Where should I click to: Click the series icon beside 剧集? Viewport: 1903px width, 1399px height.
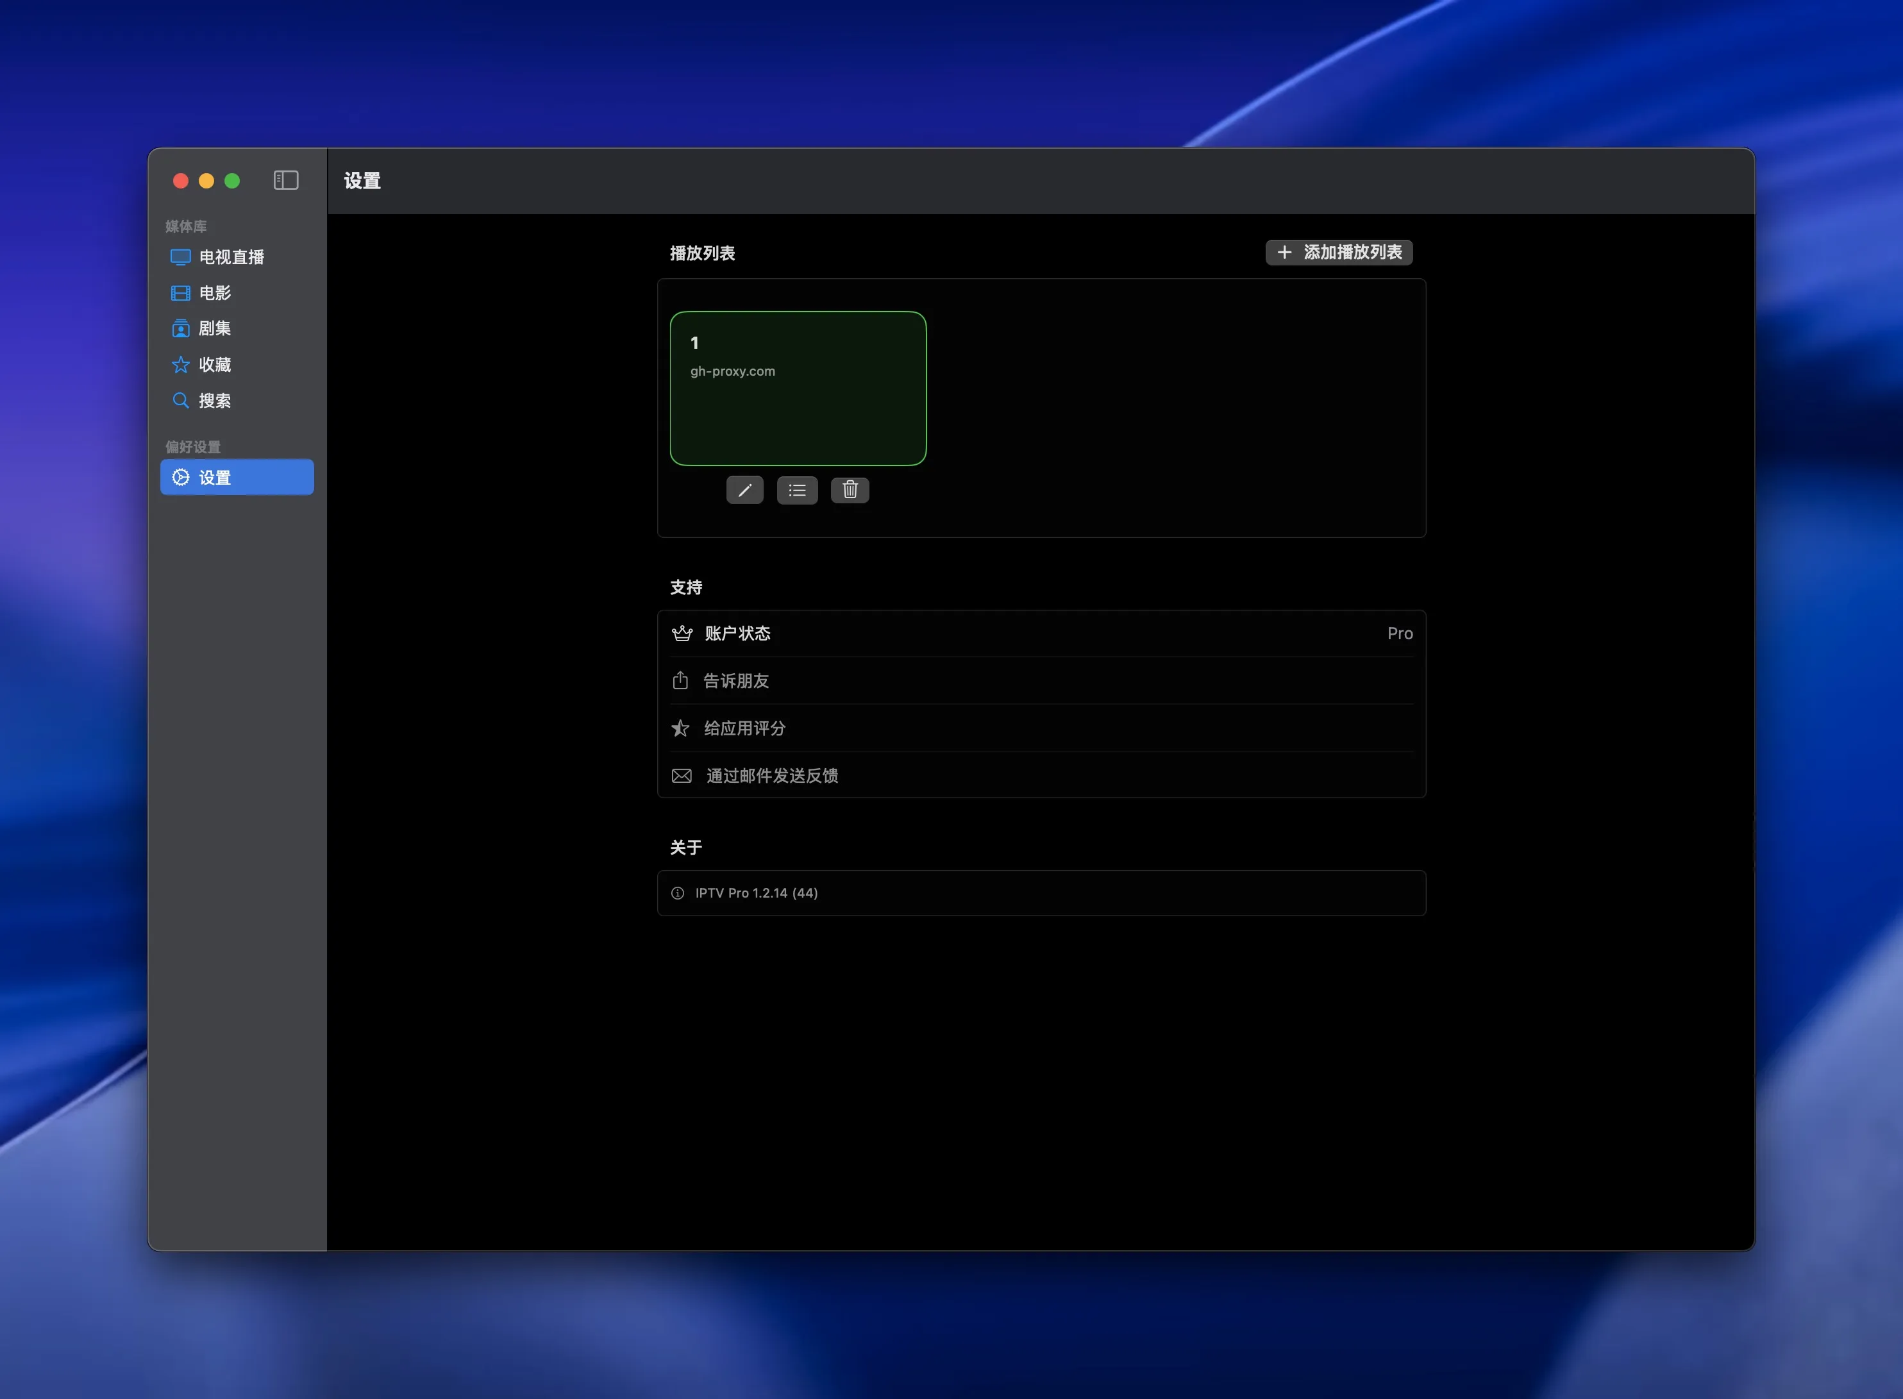point(180,328)
